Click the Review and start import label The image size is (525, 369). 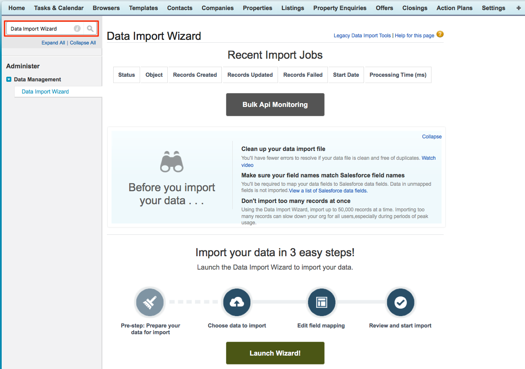[x=400, y=325]
